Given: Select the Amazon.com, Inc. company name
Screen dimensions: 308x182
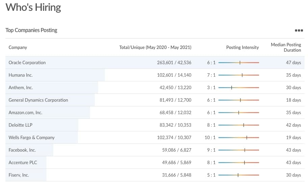Looking at the screenshot, I should pyautogui.click(x=25, y=112).
